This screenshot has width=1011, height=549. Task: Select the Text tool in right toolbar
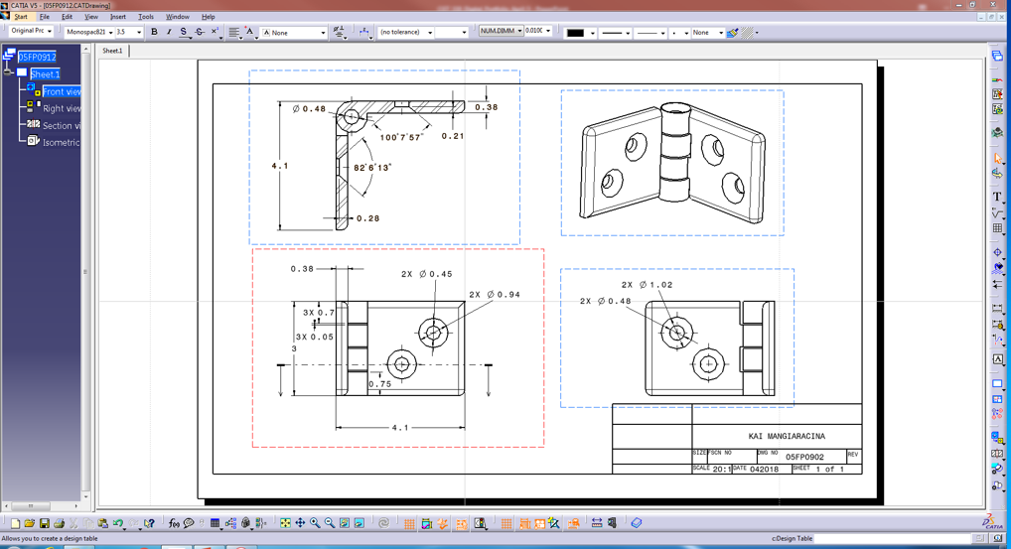tap(997, 197)
